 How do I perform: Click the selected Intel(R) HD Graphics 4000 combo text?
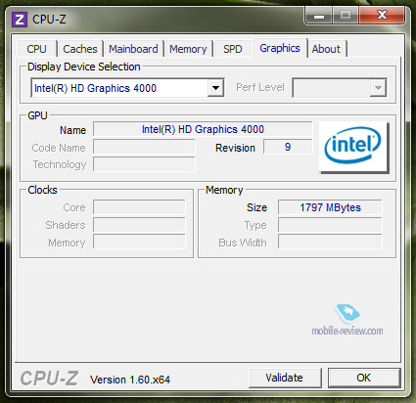(x=95, y=88)
